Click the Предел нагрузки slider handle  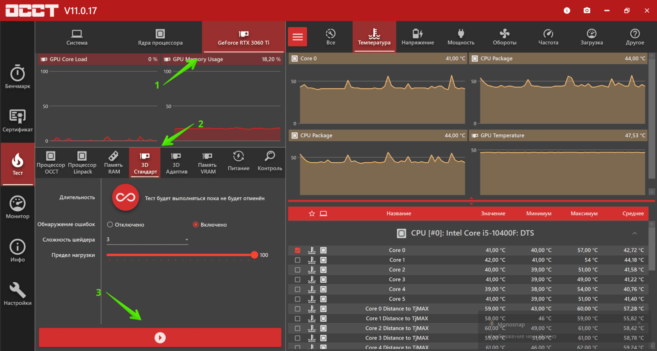[254, 255]
